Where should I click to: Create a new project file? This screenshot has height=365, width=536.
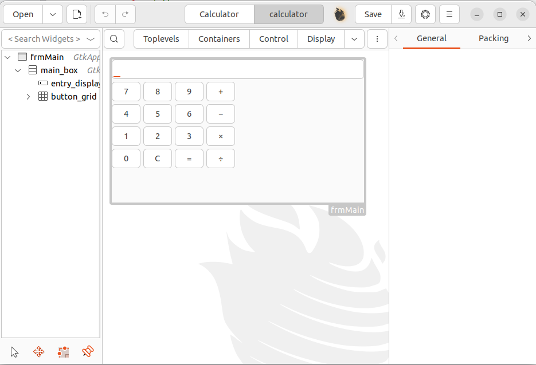[77, 14]
